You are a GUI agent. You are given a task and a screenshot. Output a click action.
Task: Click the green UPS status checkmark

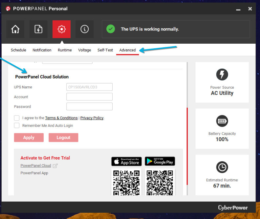point(111,29)
